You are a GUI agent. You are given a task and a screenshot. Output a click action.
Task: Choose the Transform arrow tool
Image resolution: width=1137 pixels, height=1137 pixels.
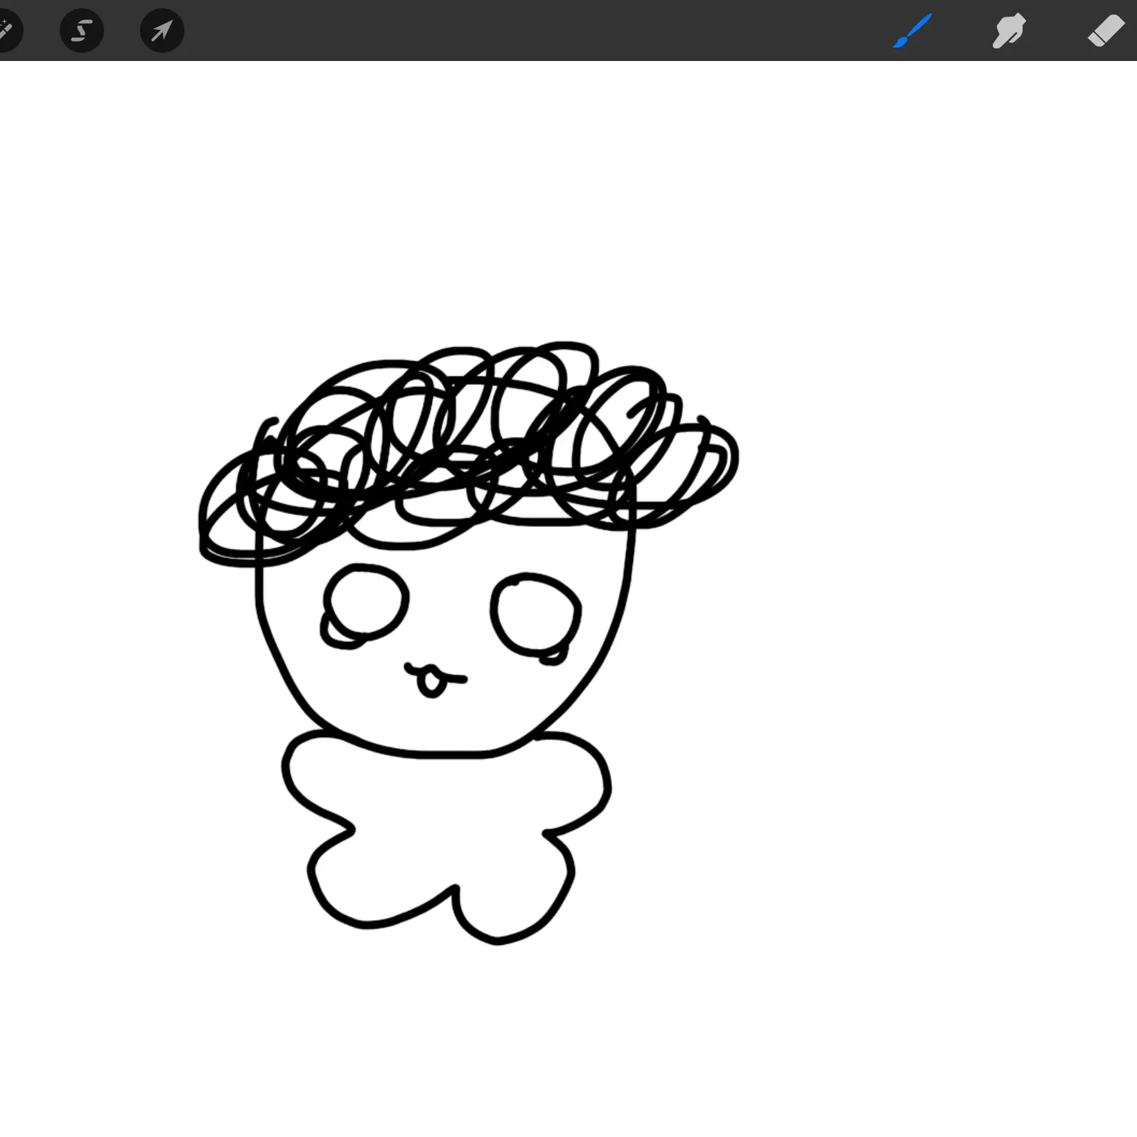(162, 31)
